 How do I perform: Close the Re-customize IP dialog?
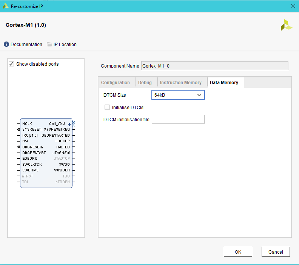[293, 6]
